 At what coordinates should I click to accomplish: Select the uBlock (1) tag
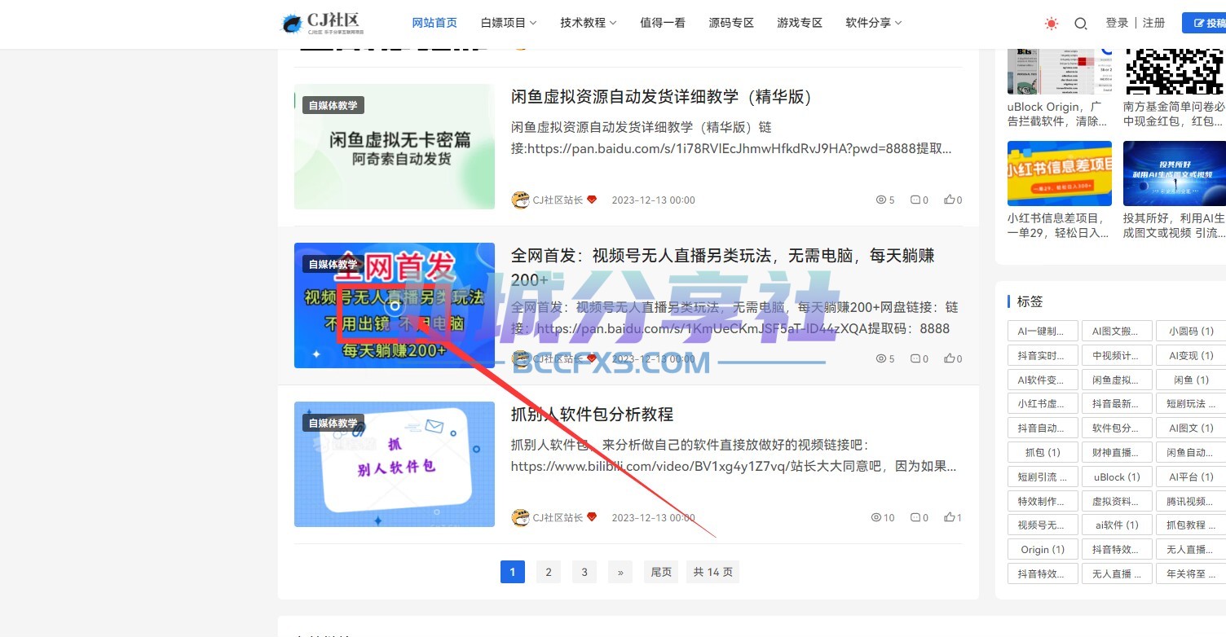click(1117, 477)
